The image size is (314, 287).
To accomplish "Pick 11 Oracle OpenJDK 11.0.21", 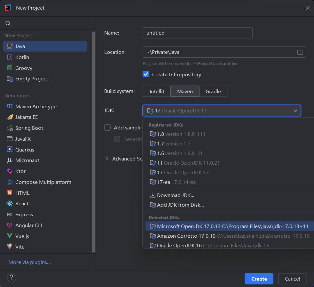I will coord(230,163).
